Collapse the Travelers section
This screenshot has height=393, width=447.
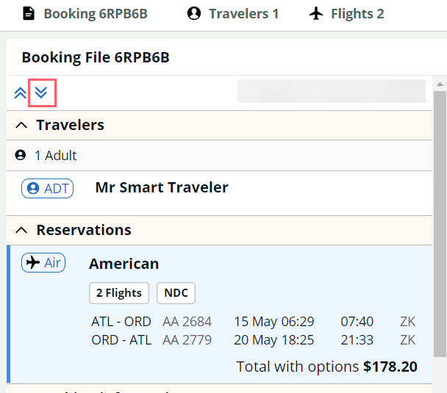pyautogui.click(x=21, y=125)
